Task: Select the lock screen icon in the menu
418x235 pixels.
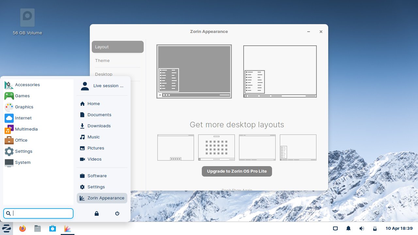Action: tap(96, 213)
